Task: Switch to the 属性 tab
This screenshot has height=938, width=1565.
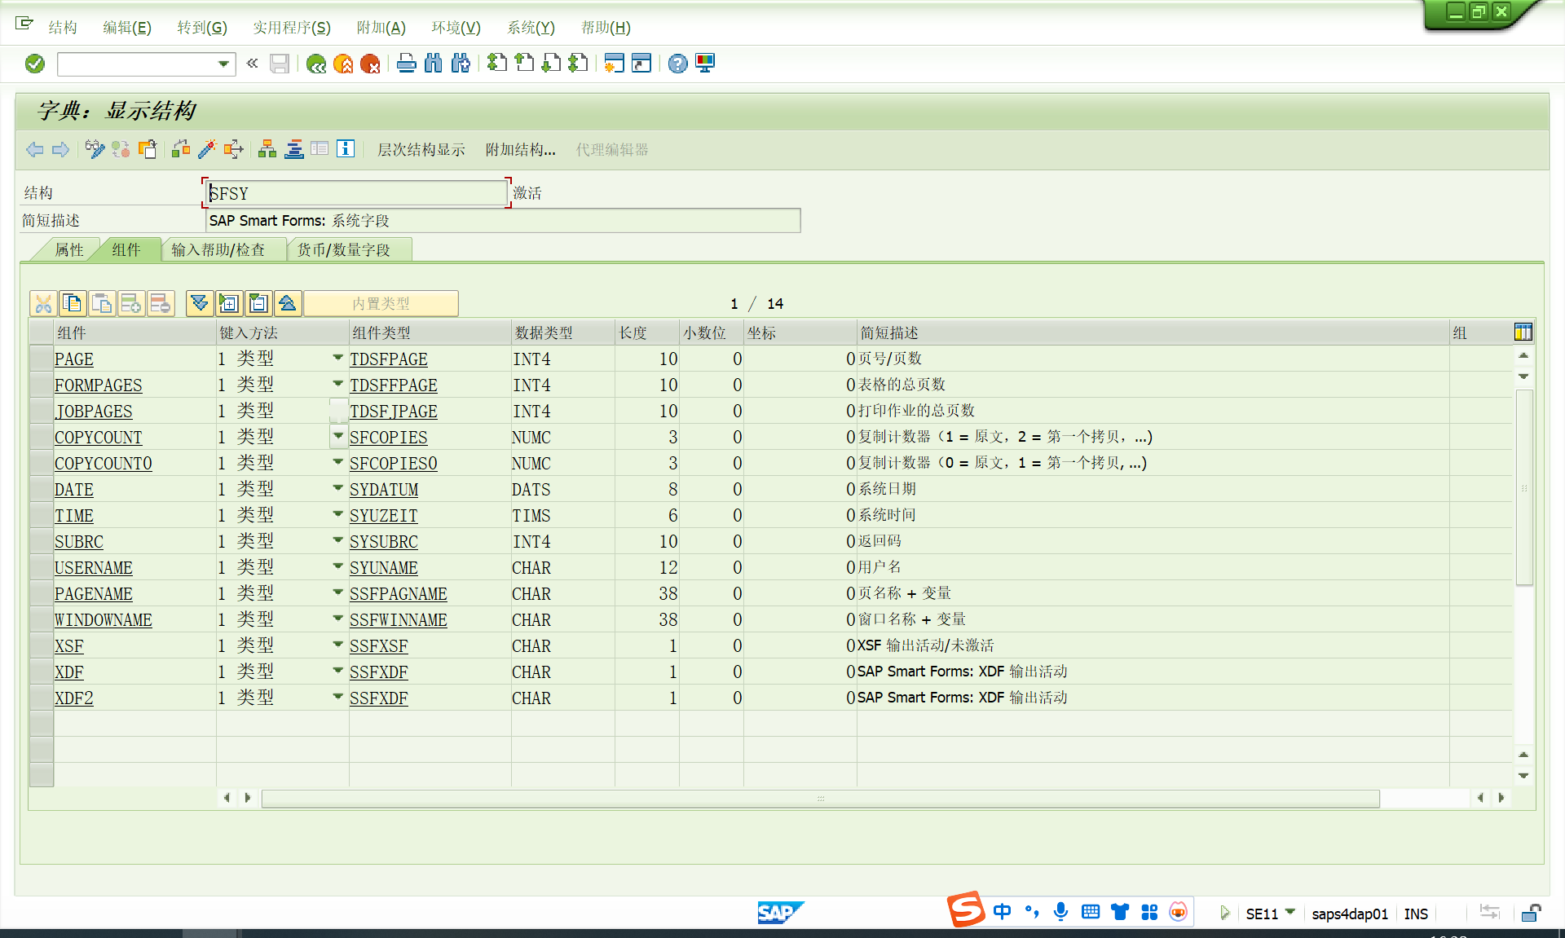Action: click(69, 250)
